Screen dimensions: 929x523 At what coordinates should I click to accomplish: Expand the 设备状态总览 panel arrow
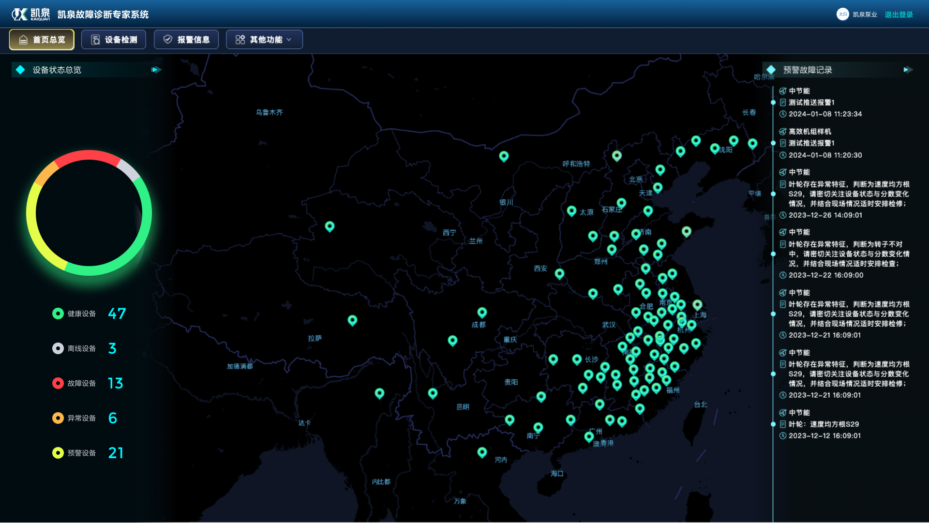click(155, 70)
